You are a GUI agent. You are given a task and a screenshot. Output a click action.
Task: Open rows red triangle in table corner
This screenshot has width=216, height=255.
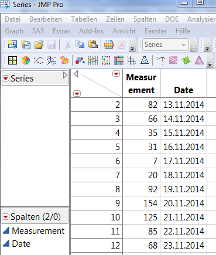point(77,94)
